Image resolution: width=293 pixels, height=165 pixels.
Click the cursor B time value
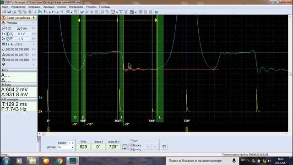(x=17, y=60)
